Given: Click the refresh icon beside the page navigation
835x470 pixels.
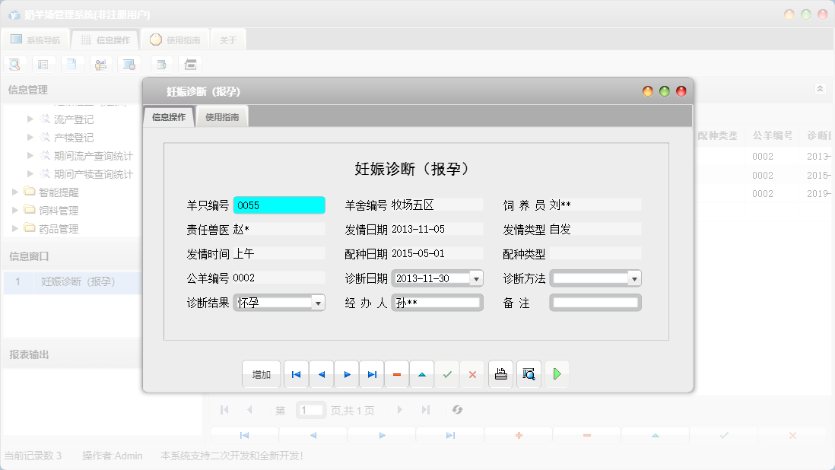Looking at the screenshot, I should [x=457, y=409].
